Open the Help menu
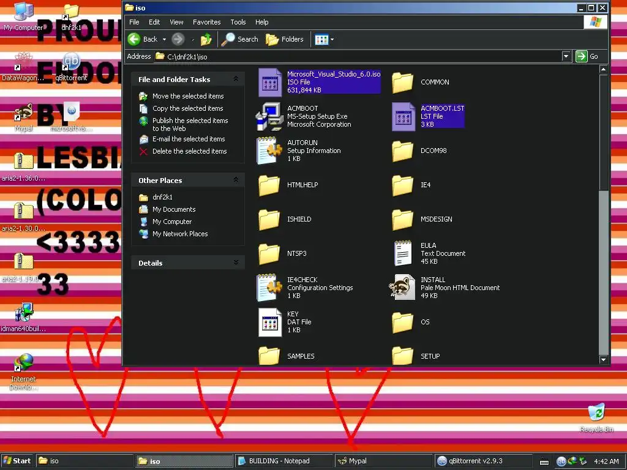Image resolution: width=627 pixels, height=470 pixels. pyautogui.click(x=262, y=22)
